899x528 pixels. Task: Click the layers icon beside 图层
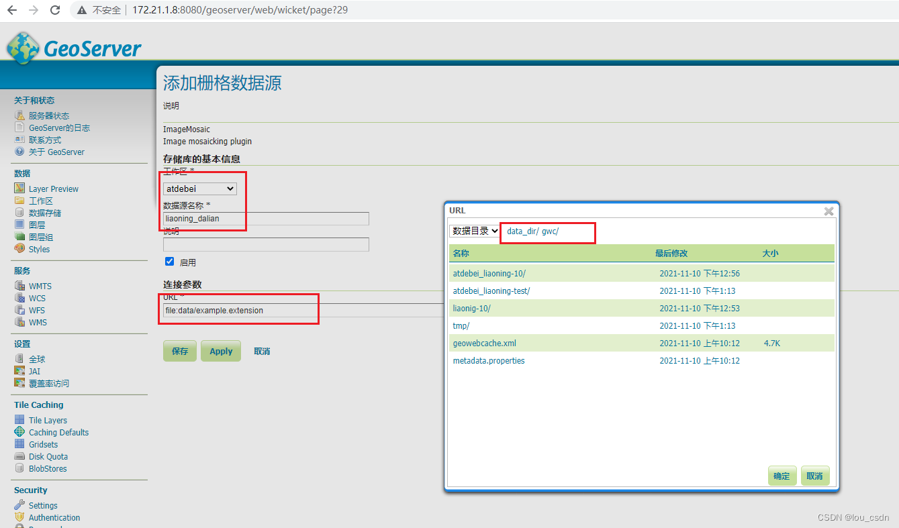point(19,225)
